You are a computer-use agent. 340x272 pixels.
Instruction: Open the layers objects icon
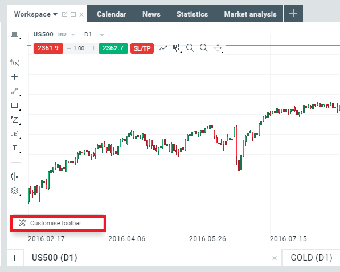point(15,191)
